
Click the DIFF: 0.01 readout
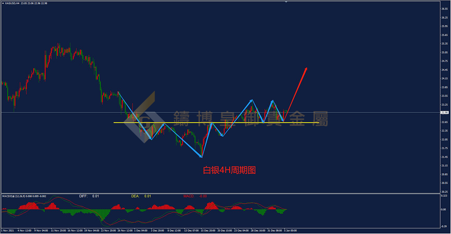89,196
